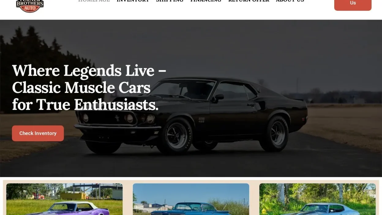The width and height of the screenshot is (382, 215).
Task: Open the blue classic car listing
Action: click(191, 199)
